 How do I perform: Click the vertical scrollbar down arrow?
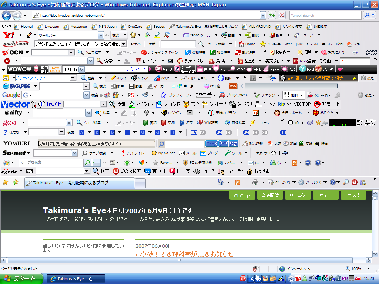click(375, 254)
